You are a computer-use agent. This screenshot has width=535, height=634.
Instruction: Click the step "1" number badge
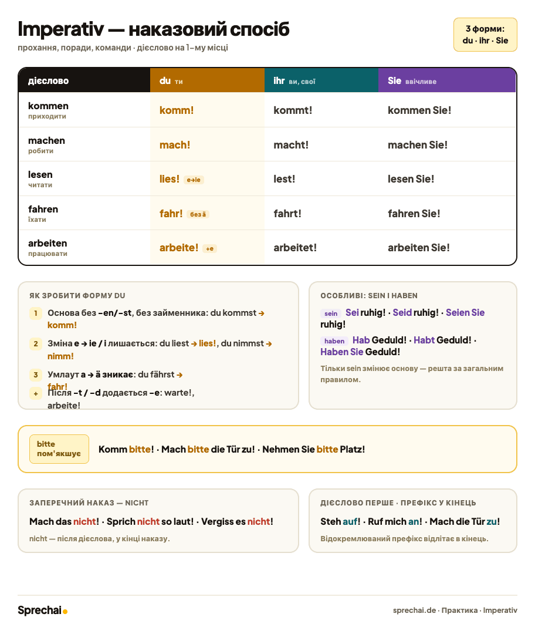point(36,313)
